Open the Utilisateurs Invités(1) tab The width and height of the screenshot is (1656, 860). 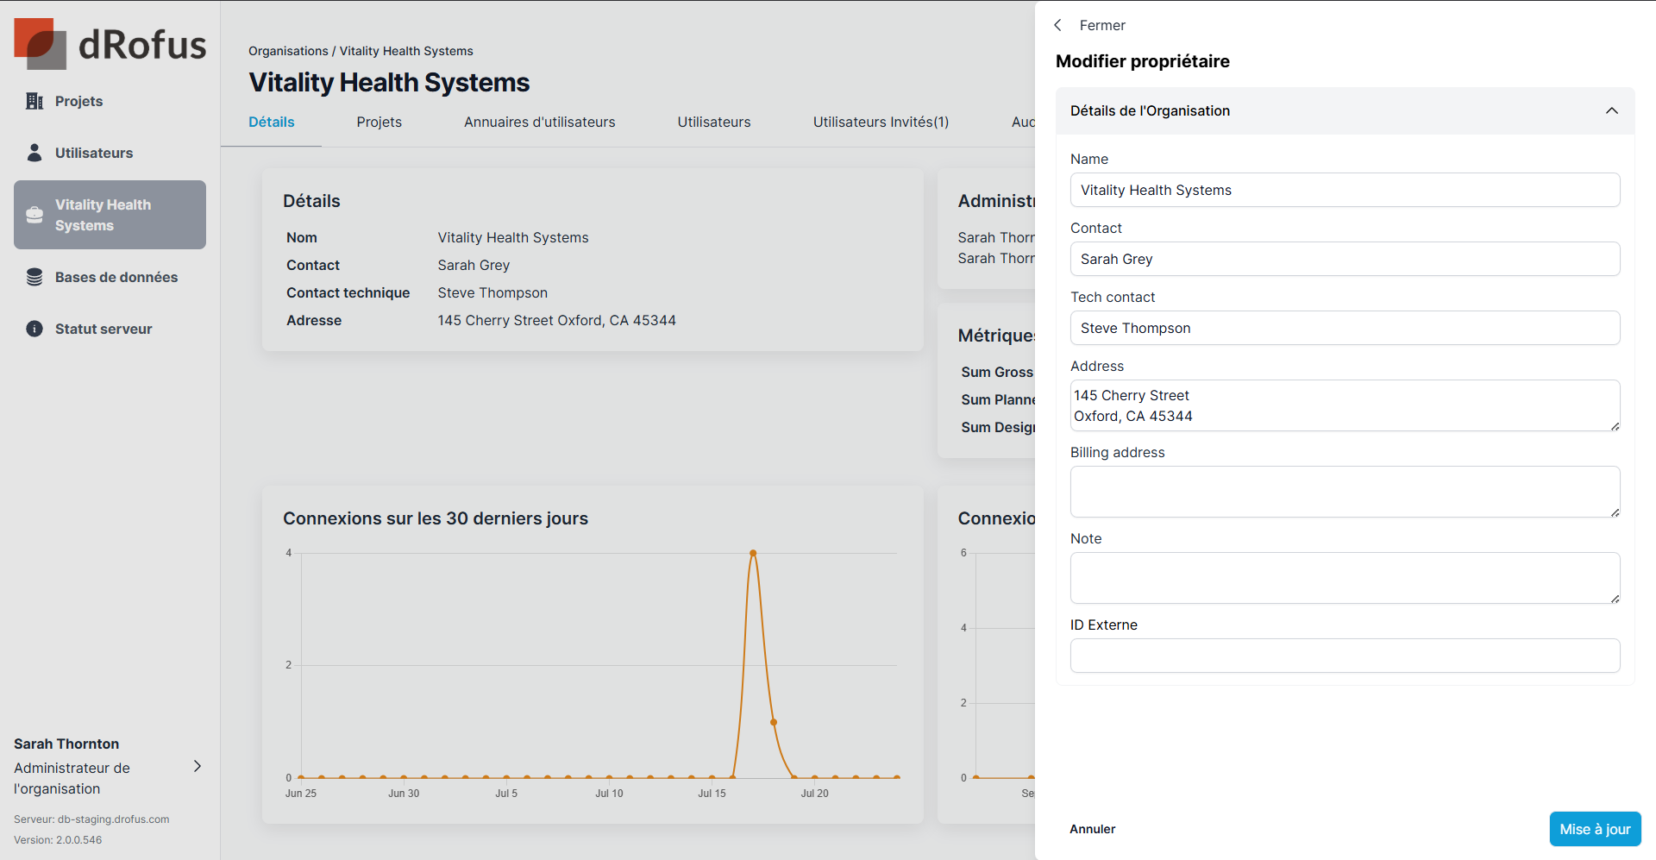point(880,122)
